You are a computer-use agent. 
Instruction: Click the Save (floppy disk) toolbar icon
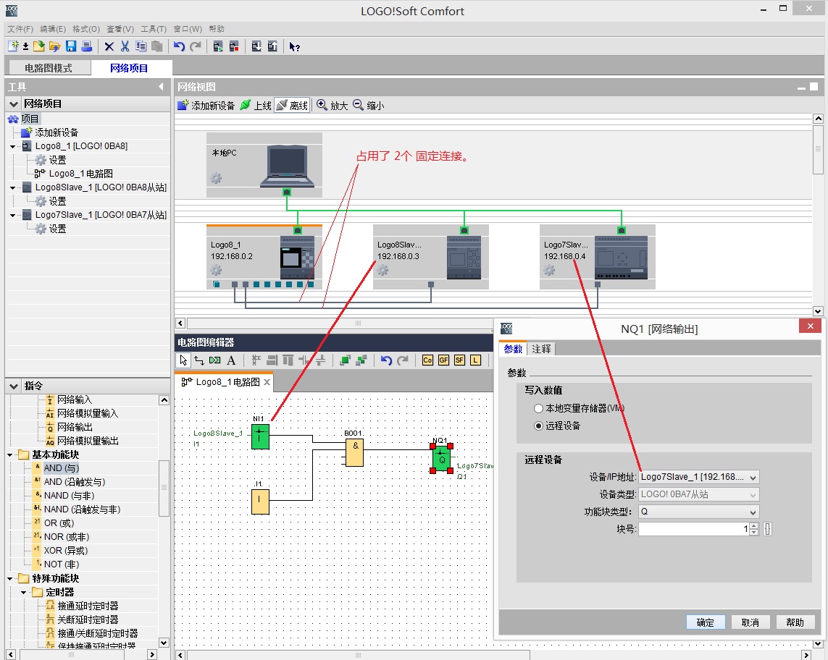pyautogui.click(x=71, y=46)
